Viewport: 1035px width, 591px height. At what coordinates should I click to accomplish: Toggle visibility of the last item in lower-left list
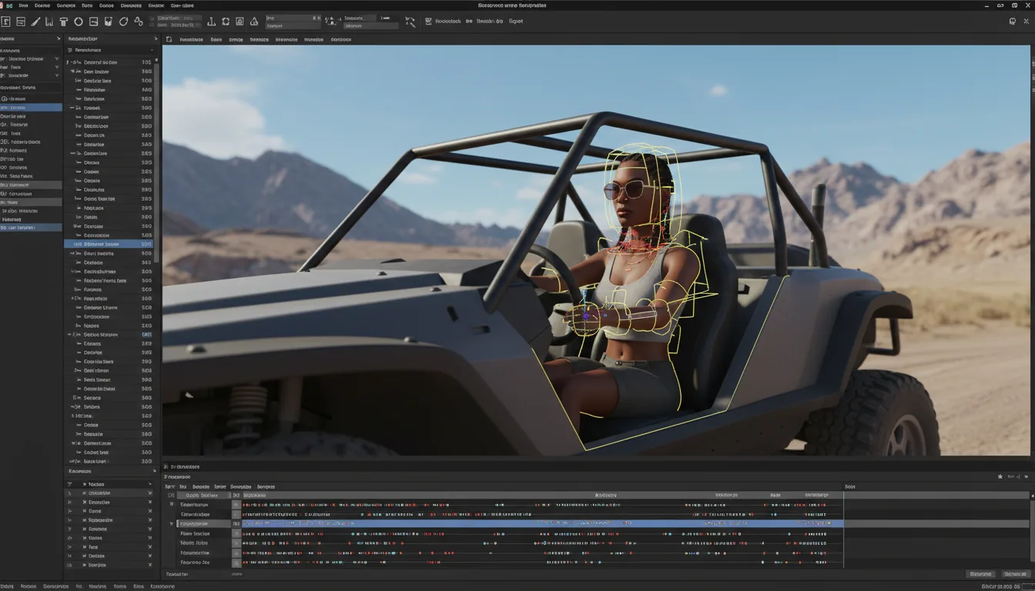[x=150, y=565]
